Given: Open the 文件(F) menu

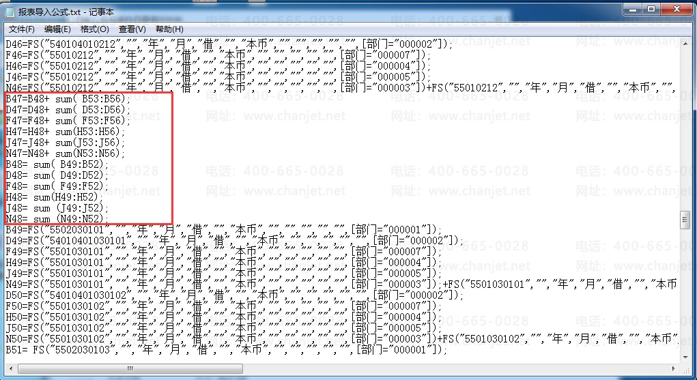Looking at the screenshot, I should [21, 29].
